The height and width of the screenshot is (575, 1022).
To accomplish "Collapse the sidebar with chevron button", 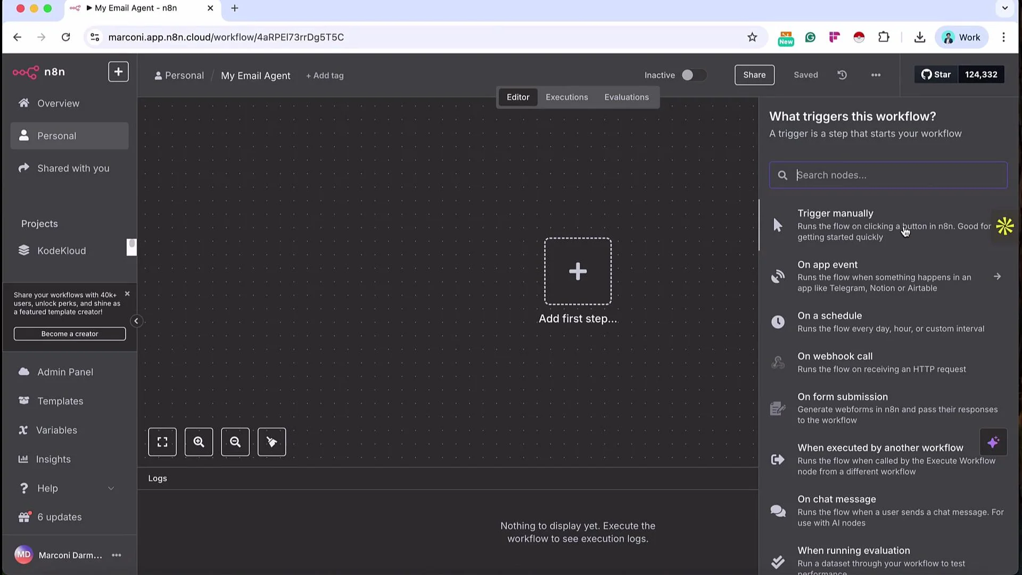I will coord(136,321).
